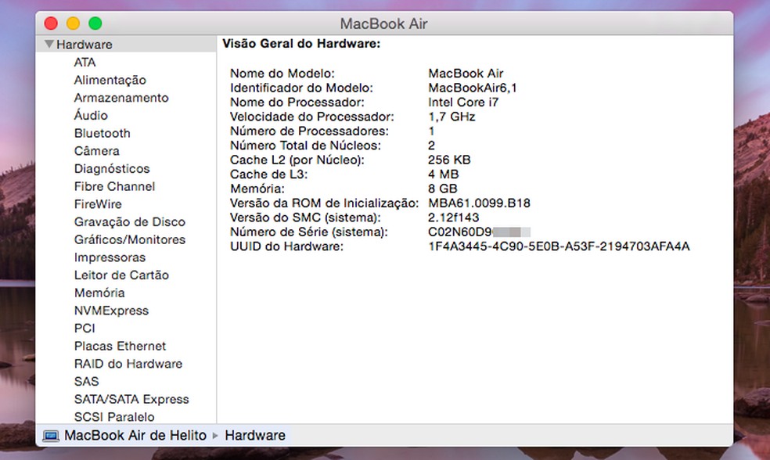Screen dimensions: 770x460
Task: Click the 8 GB memory value
Action: (442, 189)
